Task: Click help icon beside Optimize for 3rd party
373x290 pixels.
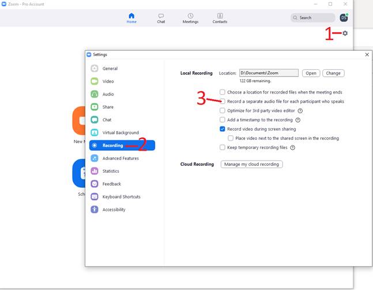Action: tap(300, 111)
